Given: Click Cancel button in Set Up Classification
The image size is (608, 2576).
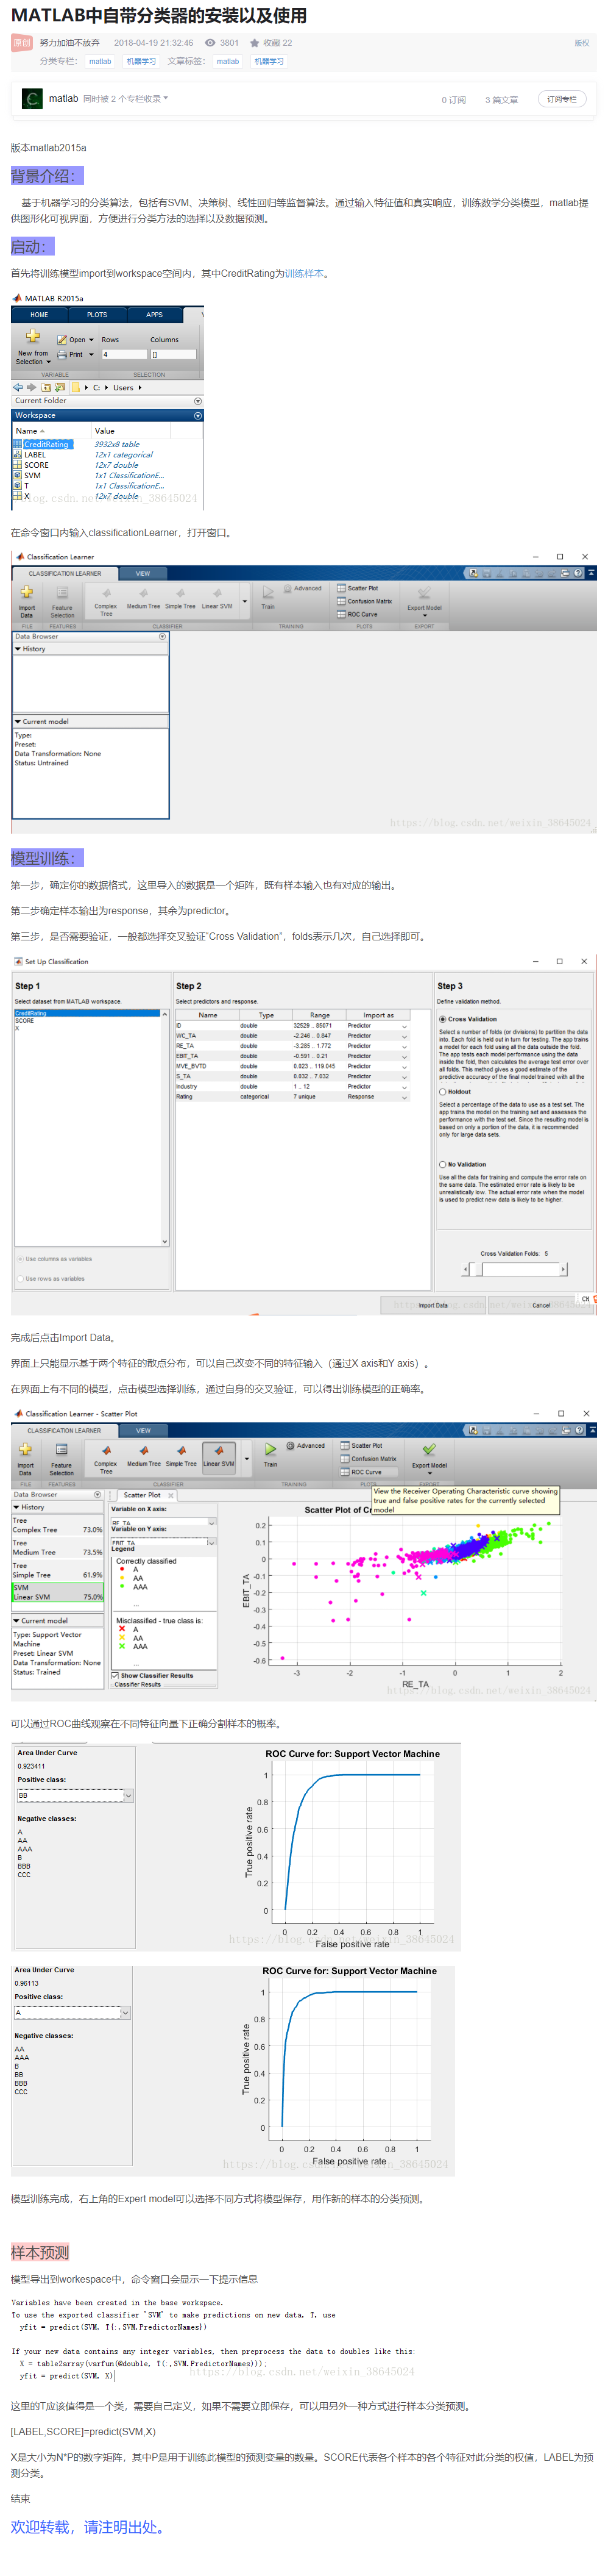Looking at the screenshot, I should click(541, 1305).
